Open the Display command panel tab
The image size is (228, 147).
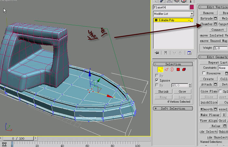click(184, 1)
